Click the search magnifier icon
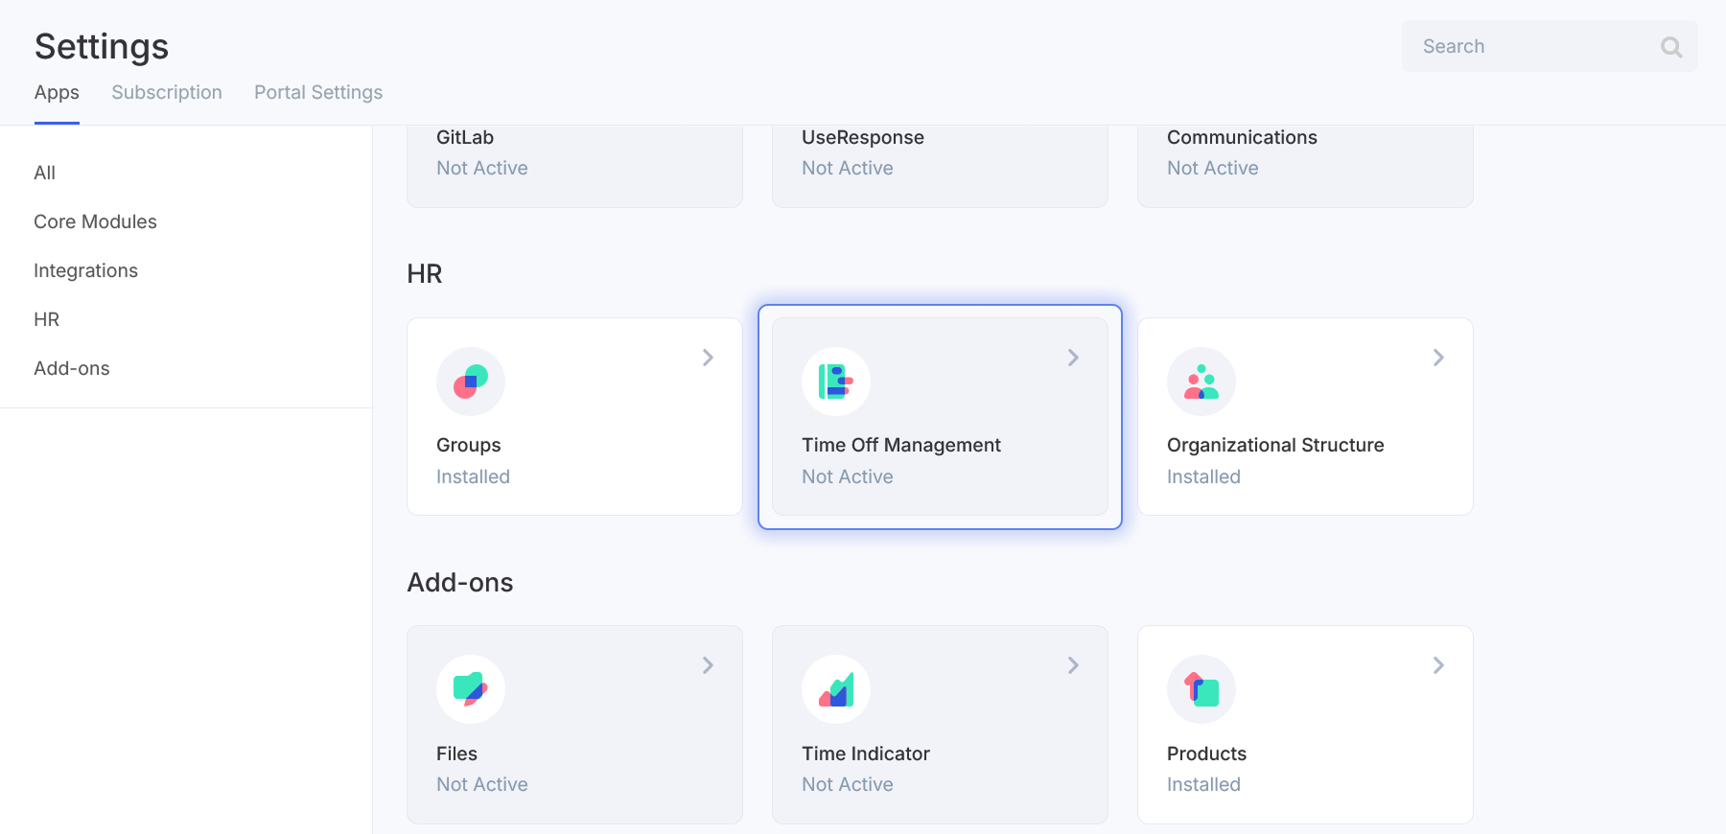This screenshot has width=1726, height=834. (x=1670, y=47)
